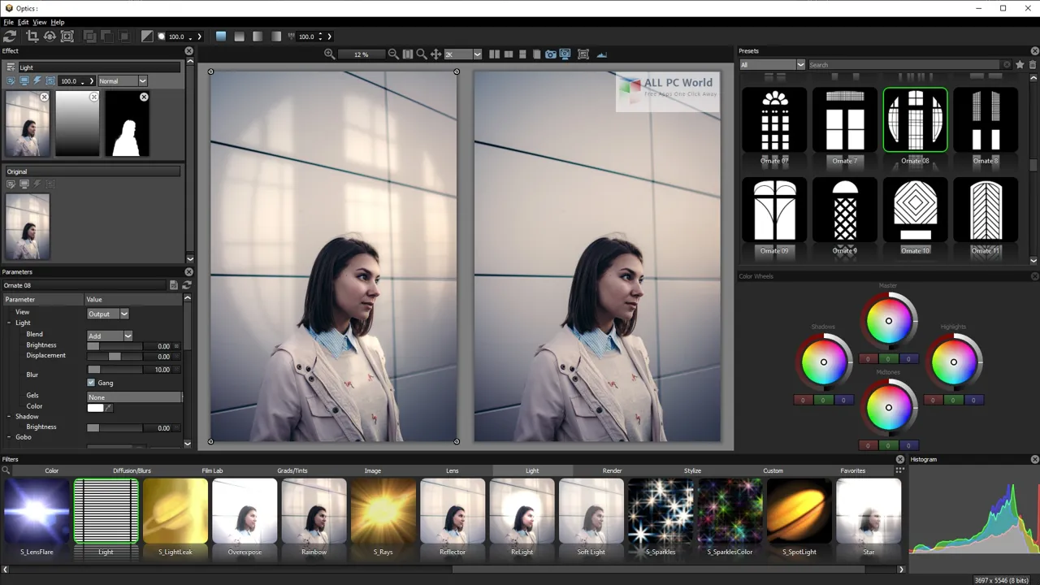This screenshot has width=1040, height=585.
Task: Open the View menu
Action: coord(40,22)
